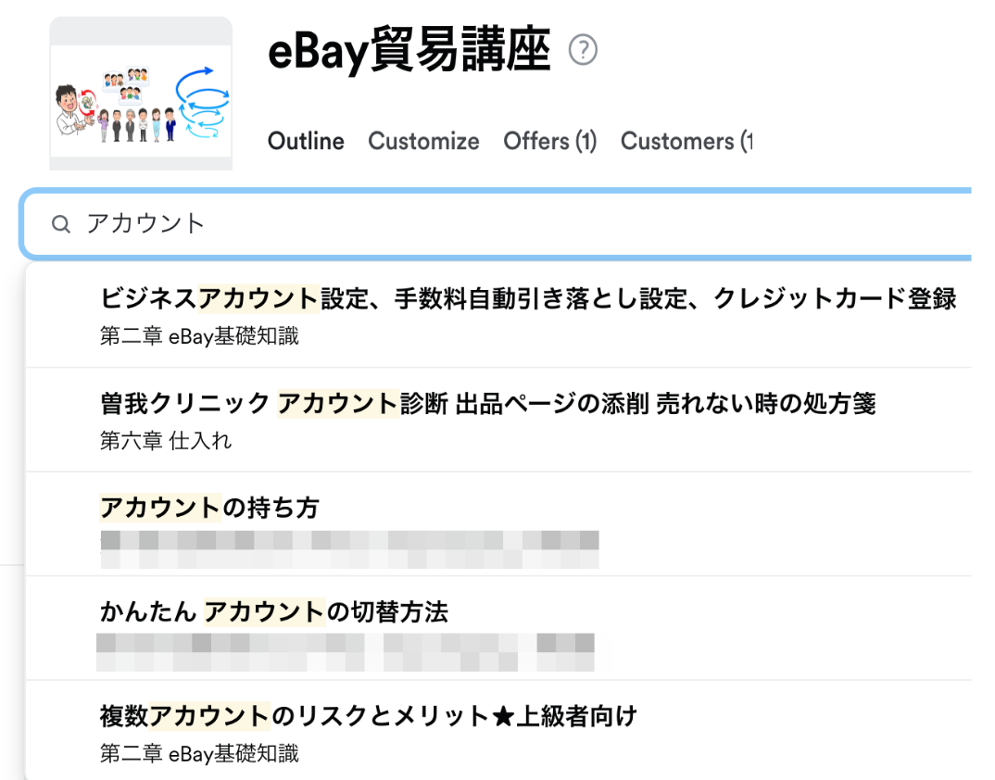Open the Customize tab
Viewport: 995px width, 780px height.
423,141
